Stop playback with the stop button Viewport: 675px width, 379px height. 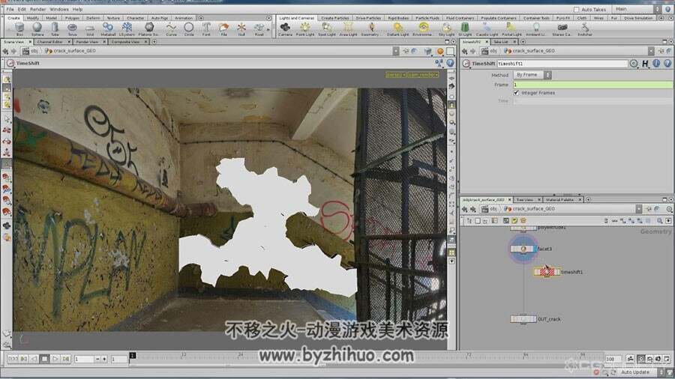pyautogui.click(x=44, y=359)
